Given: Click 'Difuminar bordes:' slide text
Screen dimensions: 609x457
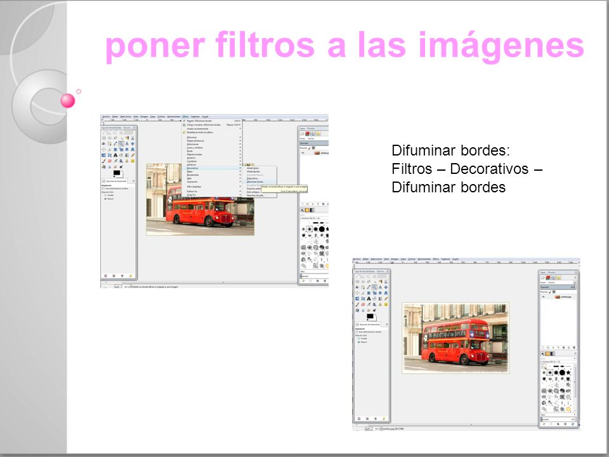Looking at the screenshot, I should click(450, 150).
